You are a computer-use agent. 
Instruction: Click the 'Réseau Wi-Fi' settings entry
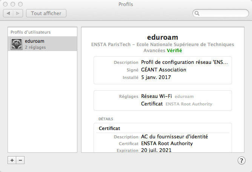pyautogui.click(x=157, y=96)
